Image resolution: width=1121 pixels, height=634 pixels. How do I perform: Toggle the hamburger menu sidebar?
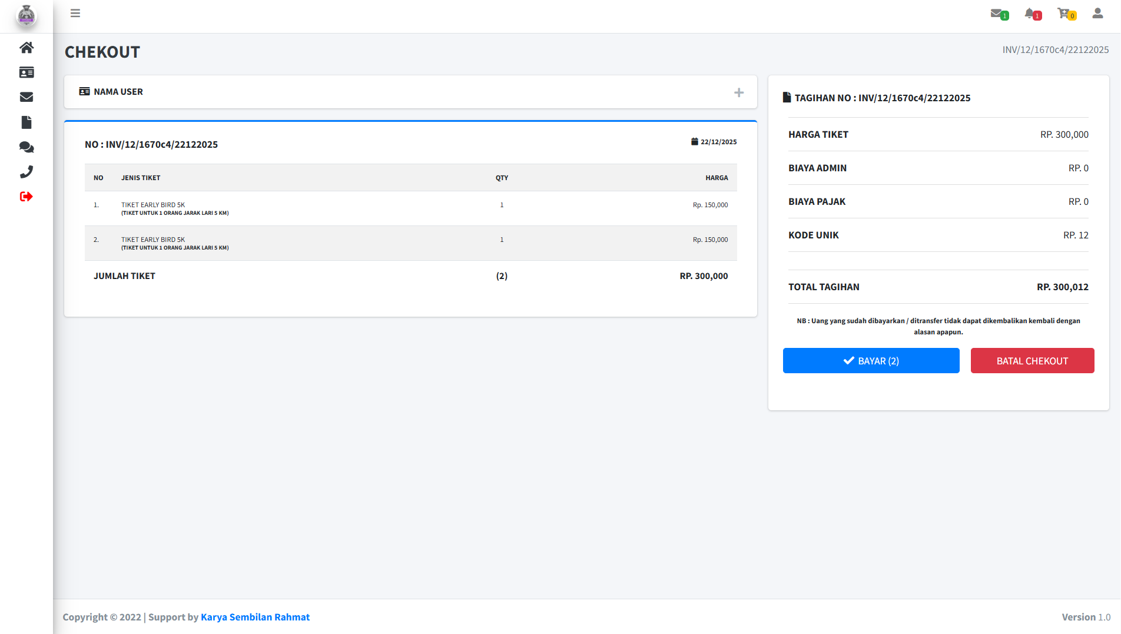[75, 14]
